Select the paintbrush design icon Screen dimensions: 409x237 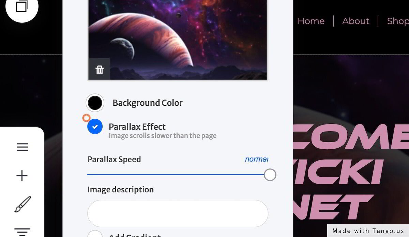(x=22, y=204)
